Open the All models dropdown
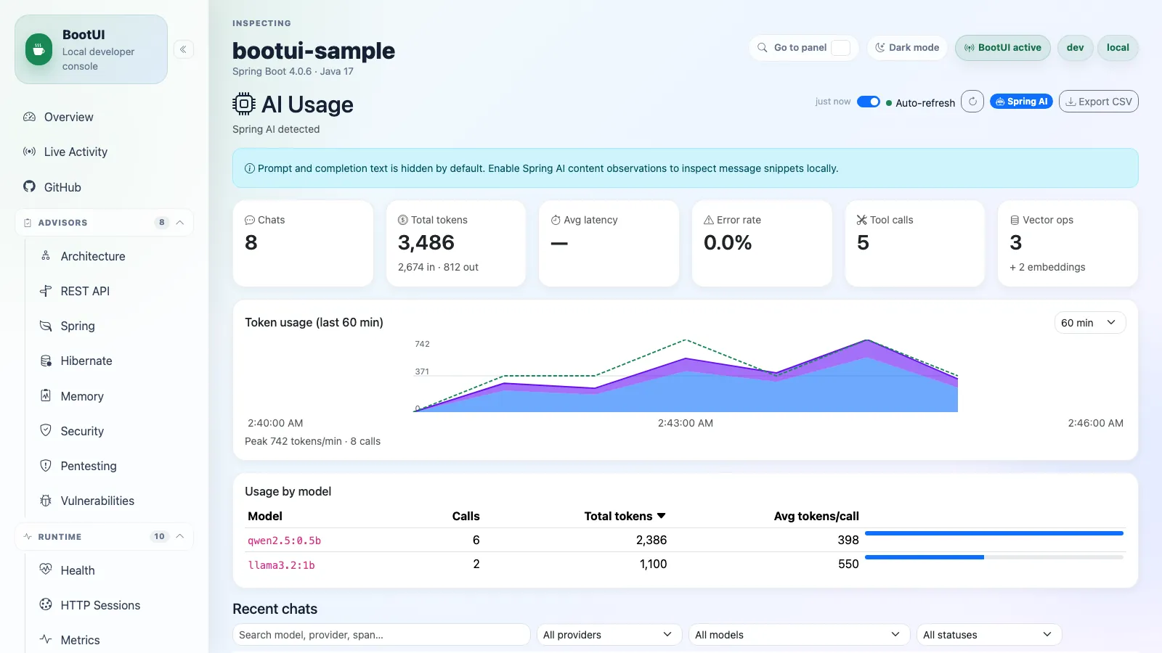This screenshot has width=1162, height=653. pyautogui.click(x=799, y=635)
